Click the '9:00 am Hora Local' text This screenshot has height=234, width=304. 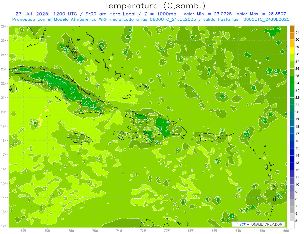tap(110, 14)
